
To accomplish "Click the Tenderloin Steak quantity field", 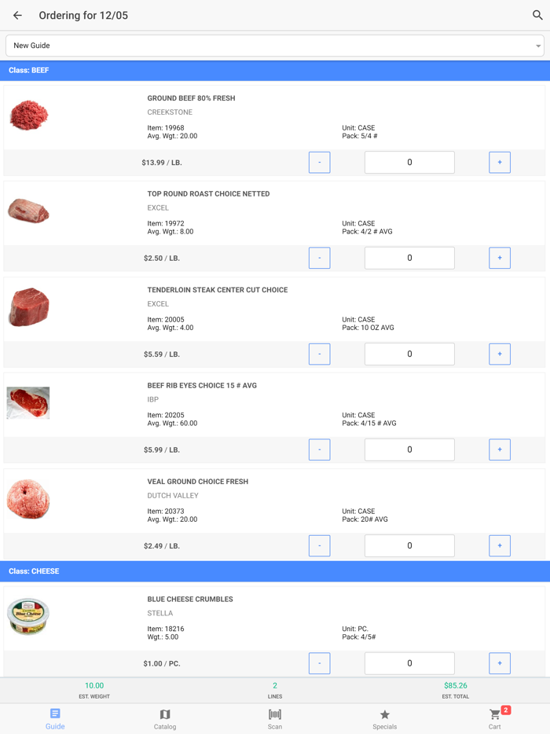I will (409, 354).
